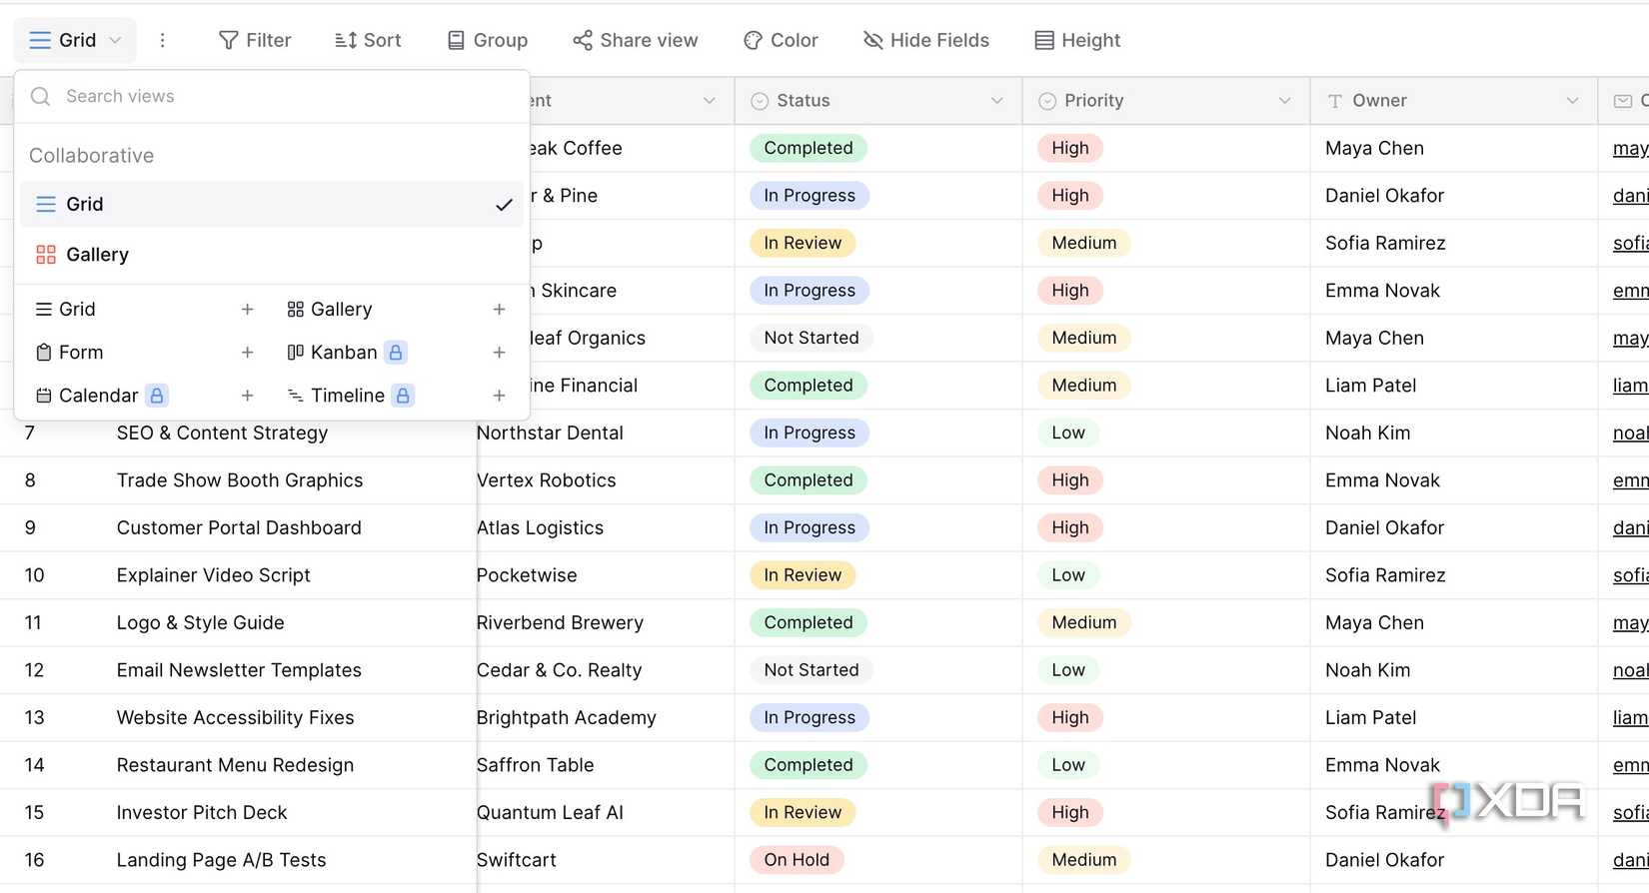Viewport: 1649px width, 893px height.
Task: Click the red Gallery view icon
Action: 46,255
